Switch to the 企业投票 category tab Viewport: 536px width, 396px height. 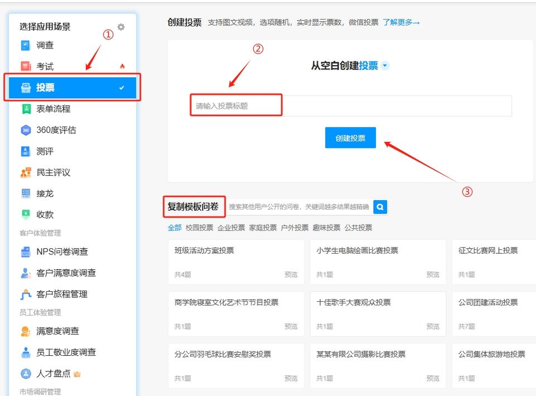pos(231,228)
